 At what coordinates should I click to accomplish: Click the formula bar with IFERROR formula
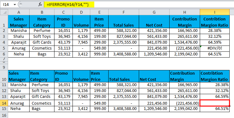click(139, 5)
